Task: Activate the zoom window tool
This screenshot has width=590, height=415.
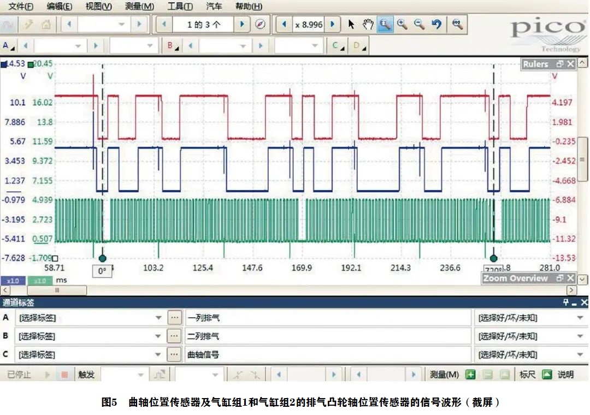Action: pyautogui.click(x=385, y=25)
